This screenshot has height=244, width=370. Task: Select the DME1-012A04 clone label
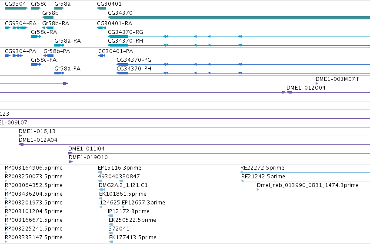[x=38, y=140]
